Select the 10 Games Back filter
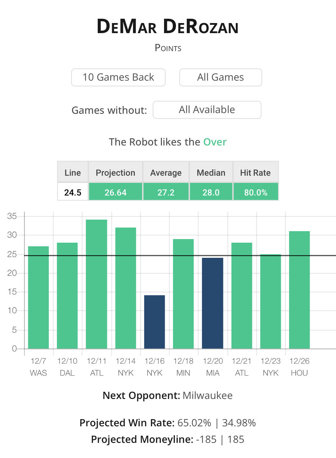 (x=118, y=77)
